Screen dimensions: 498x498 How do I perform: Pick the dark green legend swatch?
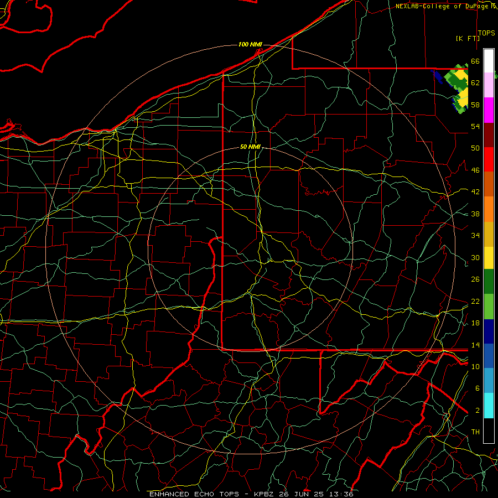[x=489, y=282]
